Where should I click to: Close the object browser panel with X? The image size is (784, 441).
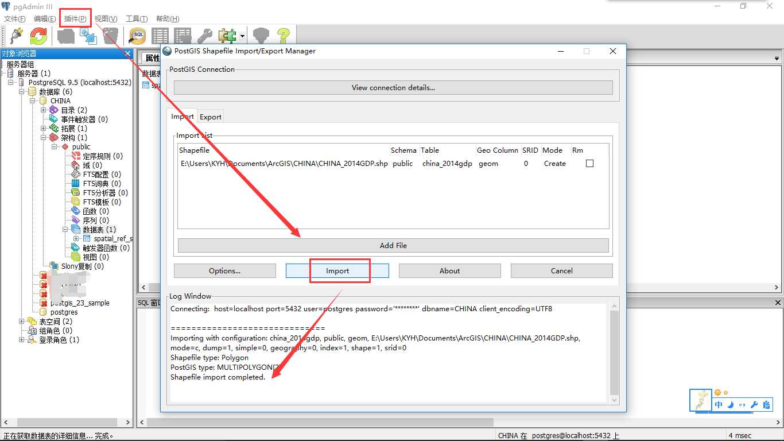(x=129, y=53)
